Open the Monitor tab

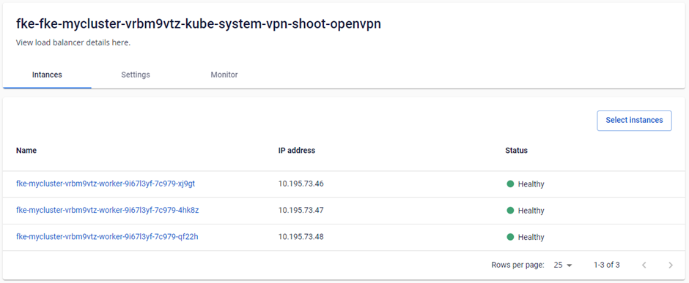point(224,75)
